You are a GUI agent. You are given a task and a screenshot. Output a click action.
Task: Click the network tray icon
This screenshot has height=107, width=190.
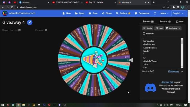tap(164, 105)
